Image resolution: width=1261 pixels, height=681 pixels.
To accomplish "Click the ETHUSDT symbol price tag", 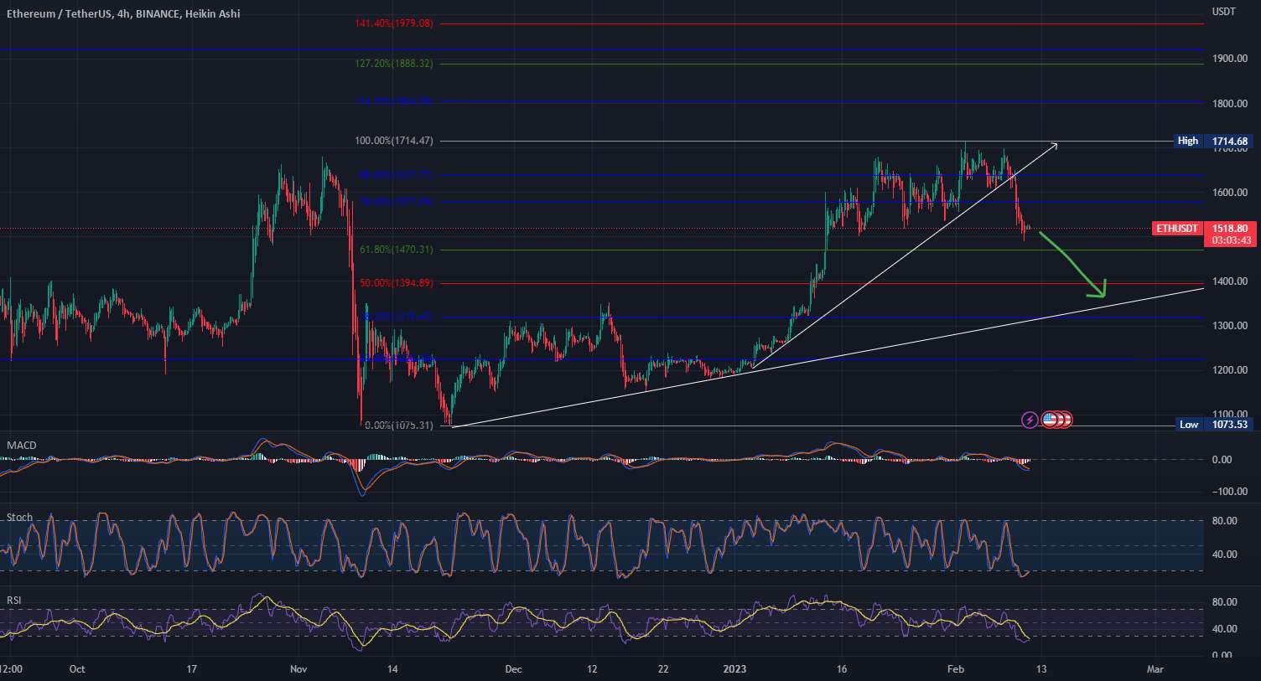I will pyautogui.click(x=1177, y=229).
